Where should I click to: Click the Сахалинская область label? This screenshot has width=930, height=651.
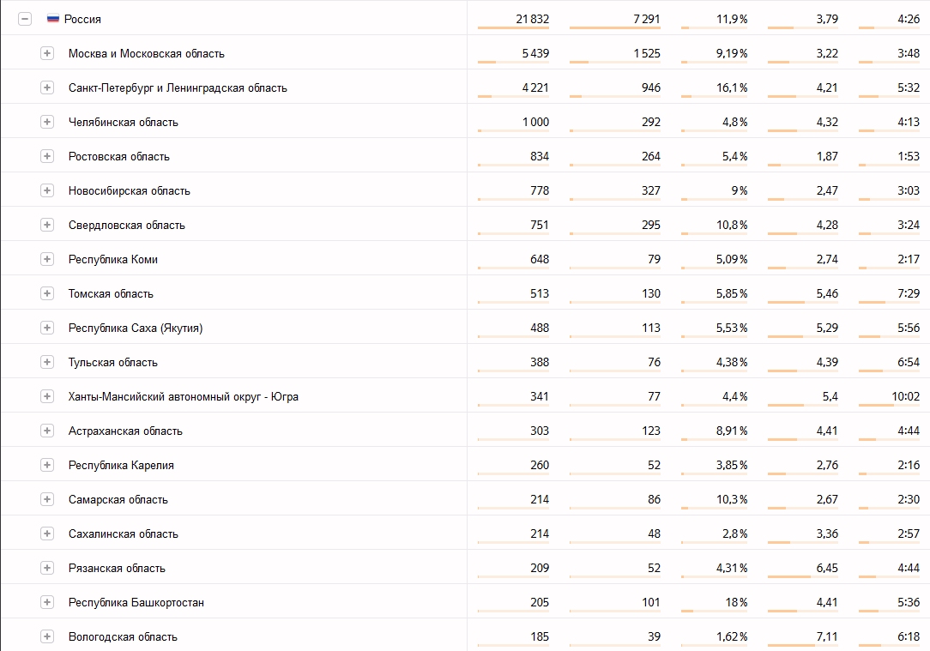click(123, 534)
